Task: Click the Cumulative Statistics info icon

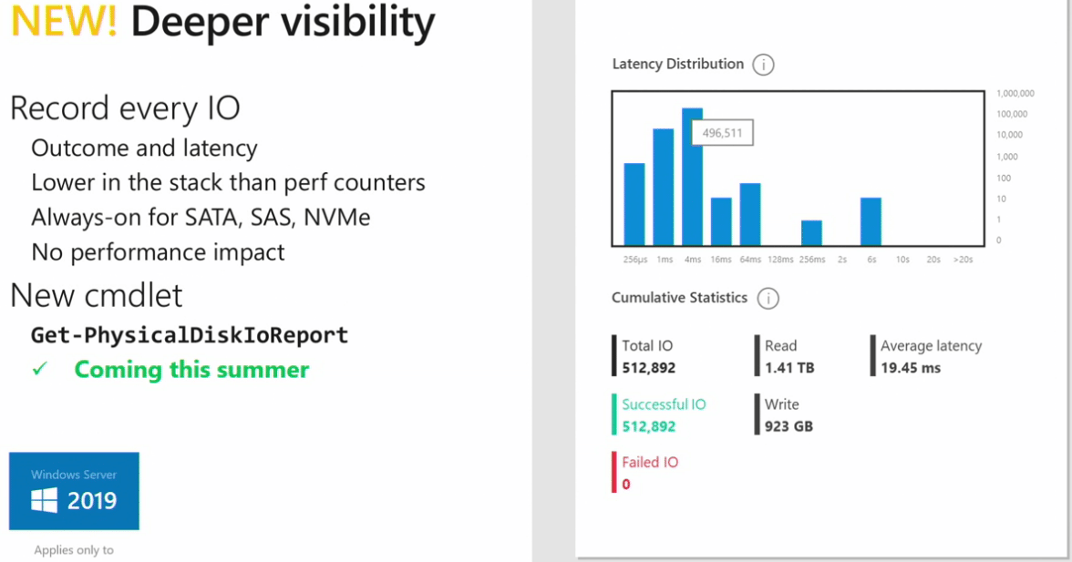Action: point(768,299)
